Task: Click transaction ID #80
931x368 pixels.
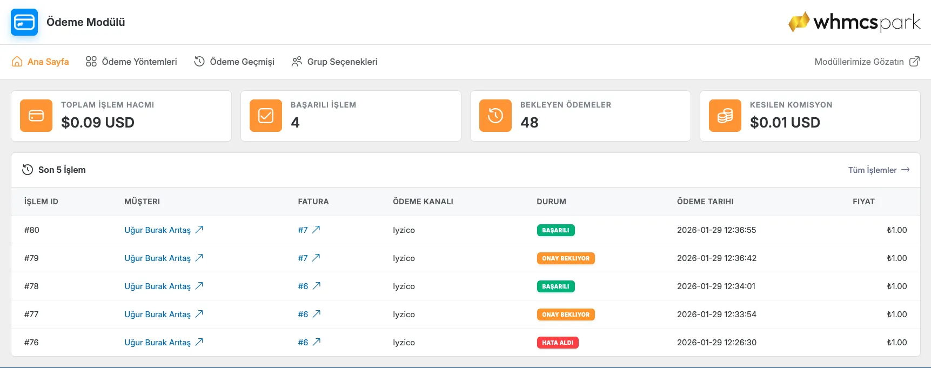Action: click(x=31, y=230)
